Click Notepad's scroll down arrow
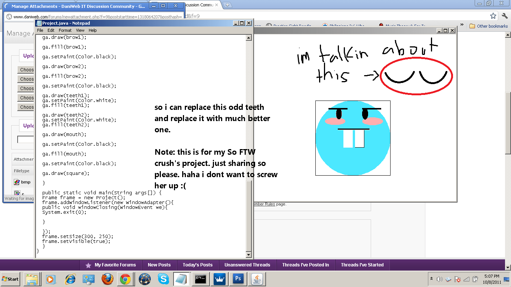511x287 pixels. point(249,255)
